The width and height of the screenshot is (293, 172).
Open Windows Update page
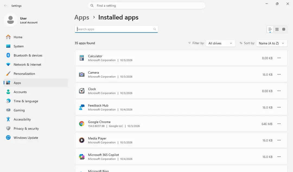[x=36, y=138]
